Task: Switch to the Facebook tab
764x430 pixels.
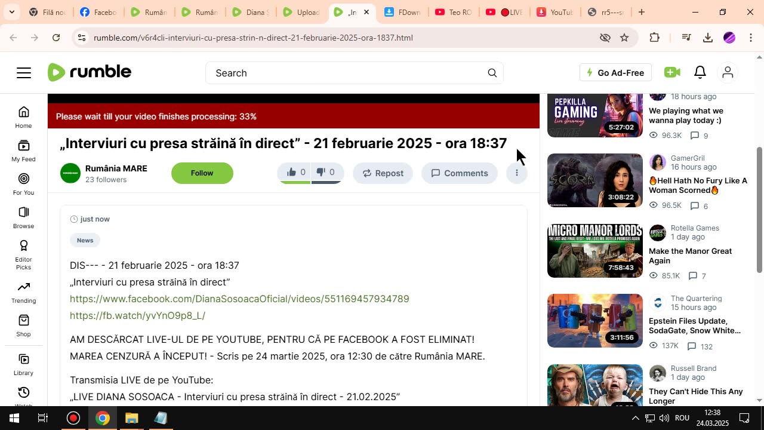Action: pos(98,12)
